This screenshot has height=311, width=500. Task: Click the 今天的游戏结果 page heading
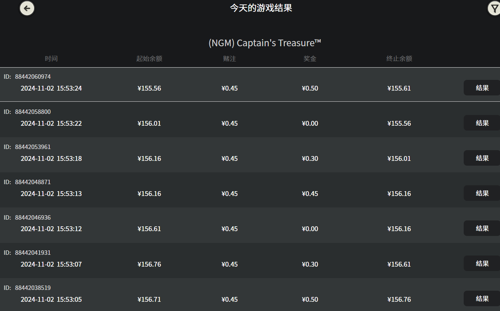click(261, 8)
